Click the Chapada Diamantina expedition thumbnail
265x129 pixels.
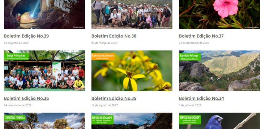[x=132, y=121]
